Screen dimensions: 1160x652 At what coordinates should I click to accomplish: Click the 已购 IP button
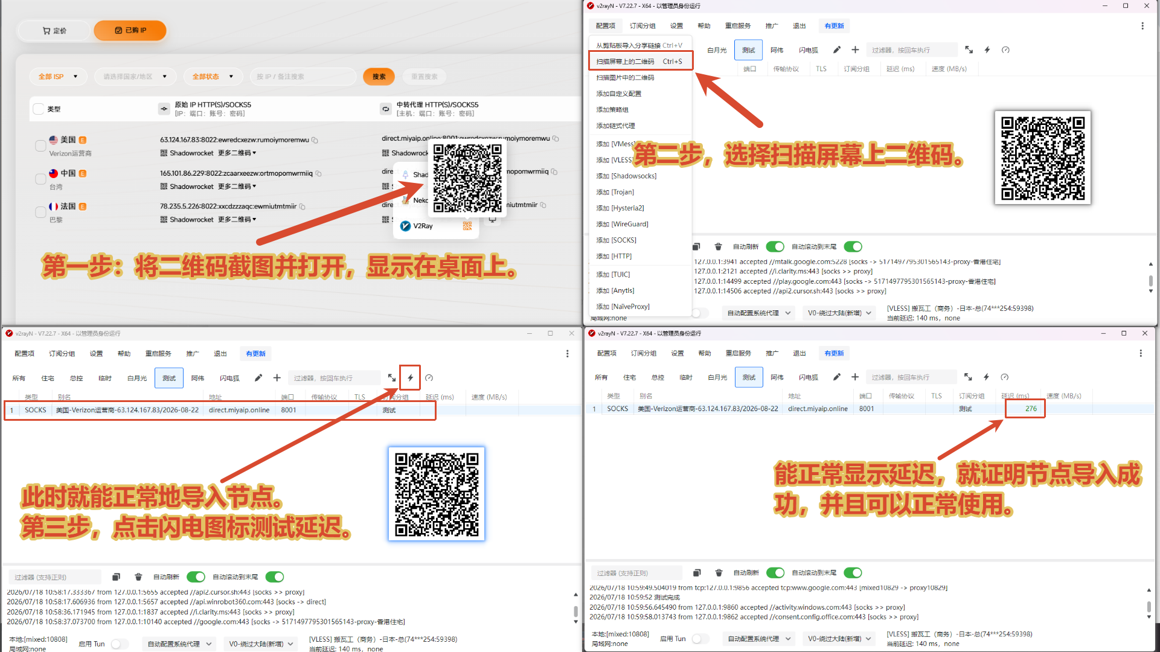[x=130, y=30]
